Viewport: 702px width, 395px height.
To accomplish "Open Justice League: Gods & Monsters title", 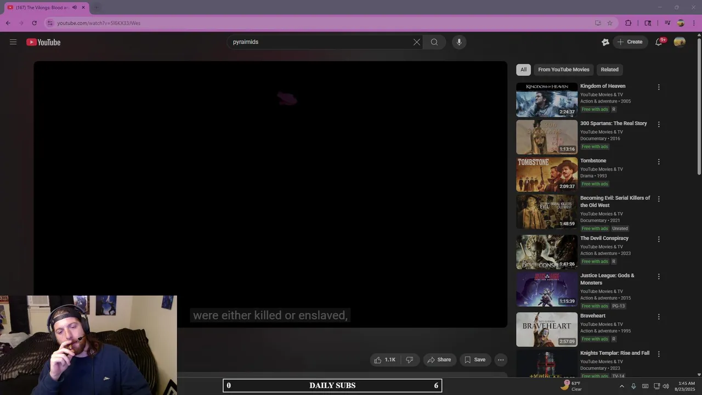I will [607, 279].
